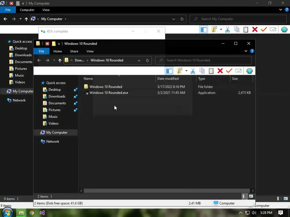
Task: Select the Windows 10 Rounded folder row
Action: point(167,87)
